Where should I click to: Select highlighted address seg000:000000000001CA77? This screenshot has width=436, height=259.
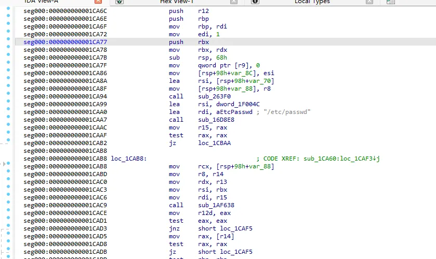tap(65, 42)
